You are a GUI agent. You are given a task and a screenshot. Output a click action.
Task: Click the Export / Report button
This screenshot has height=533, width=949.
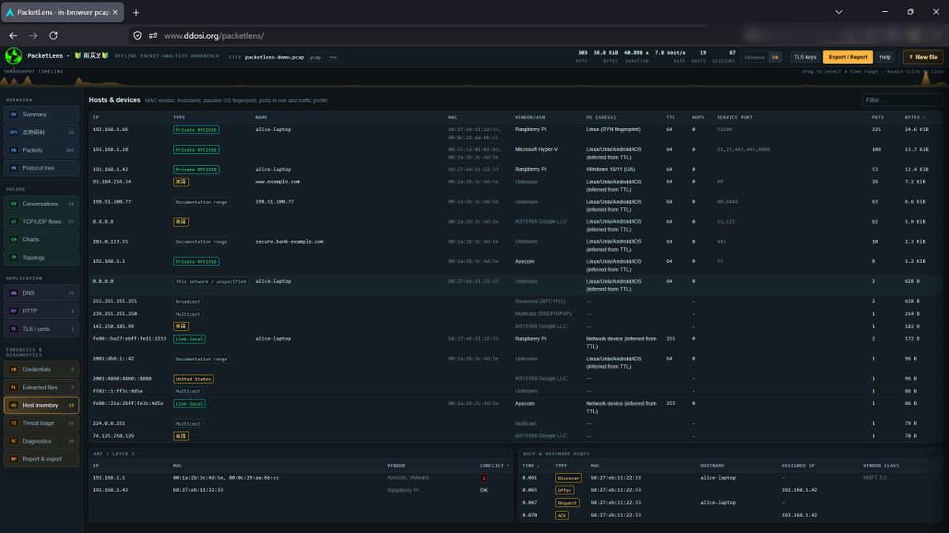pyautogui.click(x=848, y=57)
